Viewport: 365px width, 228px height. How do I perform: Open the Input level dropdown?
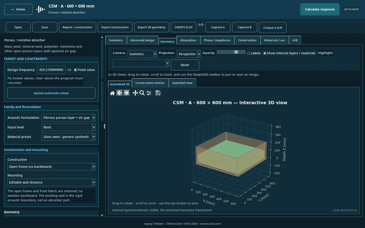[x=68, y=127]
